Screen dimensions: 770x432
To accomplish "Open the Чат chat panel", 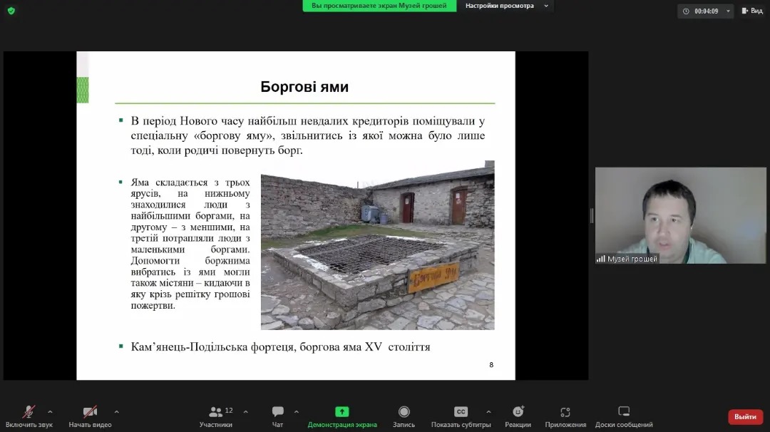I will tap(277, 416).
